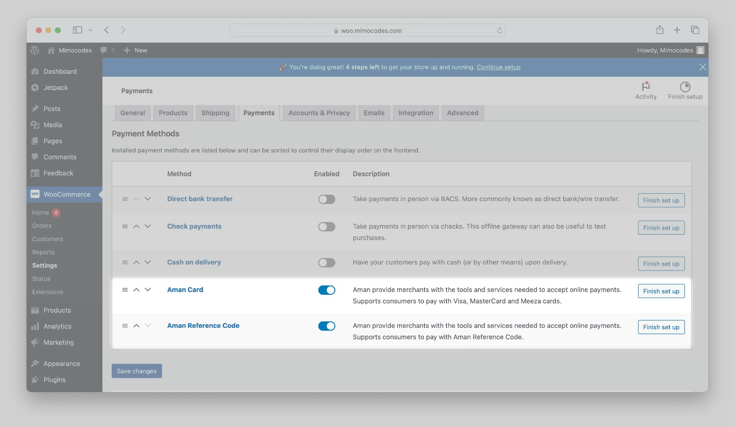
Task: Reload the page using the refresh icon
Action: pyautogui.click(x=499, y=30)
